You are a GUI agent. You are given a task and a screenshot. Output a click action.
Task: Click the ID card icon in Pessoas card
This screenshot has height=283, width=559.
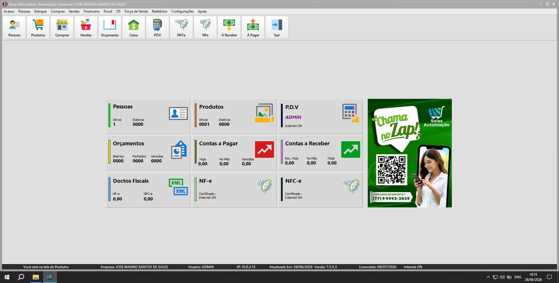pos(178,114)
